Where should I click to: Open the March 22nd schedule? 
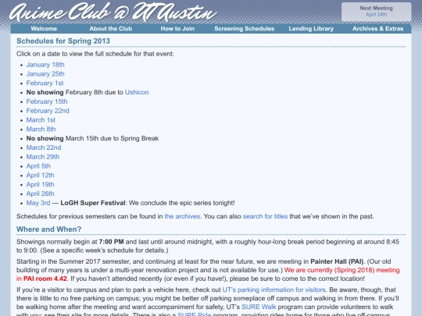44,147
